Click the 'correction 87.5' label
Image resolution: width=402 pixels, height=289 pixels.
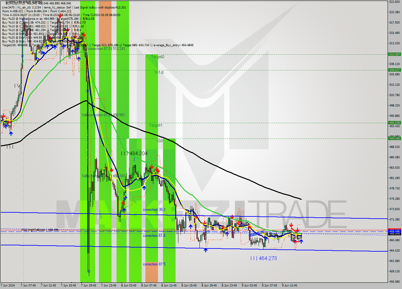coord(154,264)
